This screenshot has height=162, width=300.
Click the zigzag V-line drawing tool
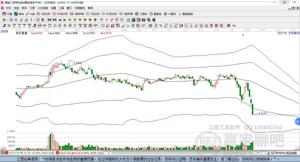click(128, 26)
